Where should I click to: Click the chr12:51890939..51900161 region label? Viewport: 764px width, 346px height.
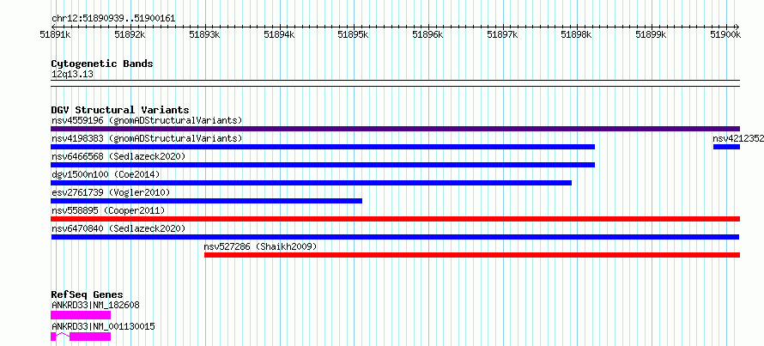113,19
